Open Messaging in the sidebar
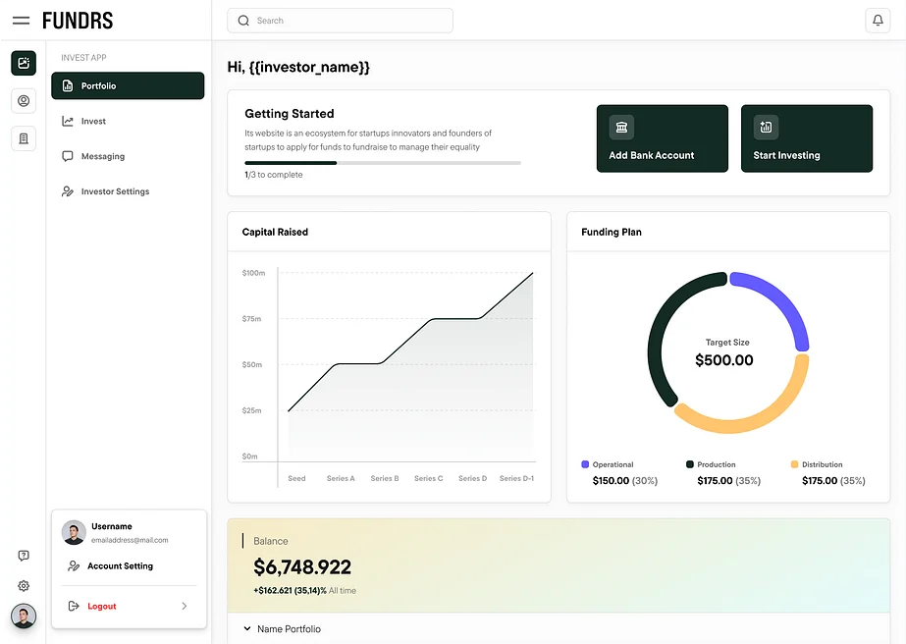The height and width of the screenshot is (644, 906). [103, 157]
